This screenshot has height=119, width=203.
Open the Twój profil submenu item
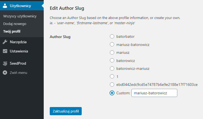(12, 32)
